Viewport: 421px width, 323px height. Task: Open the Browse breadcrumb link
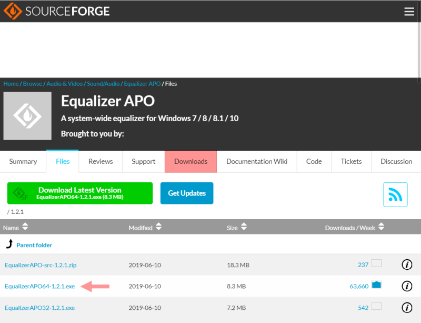click(33, 84)
